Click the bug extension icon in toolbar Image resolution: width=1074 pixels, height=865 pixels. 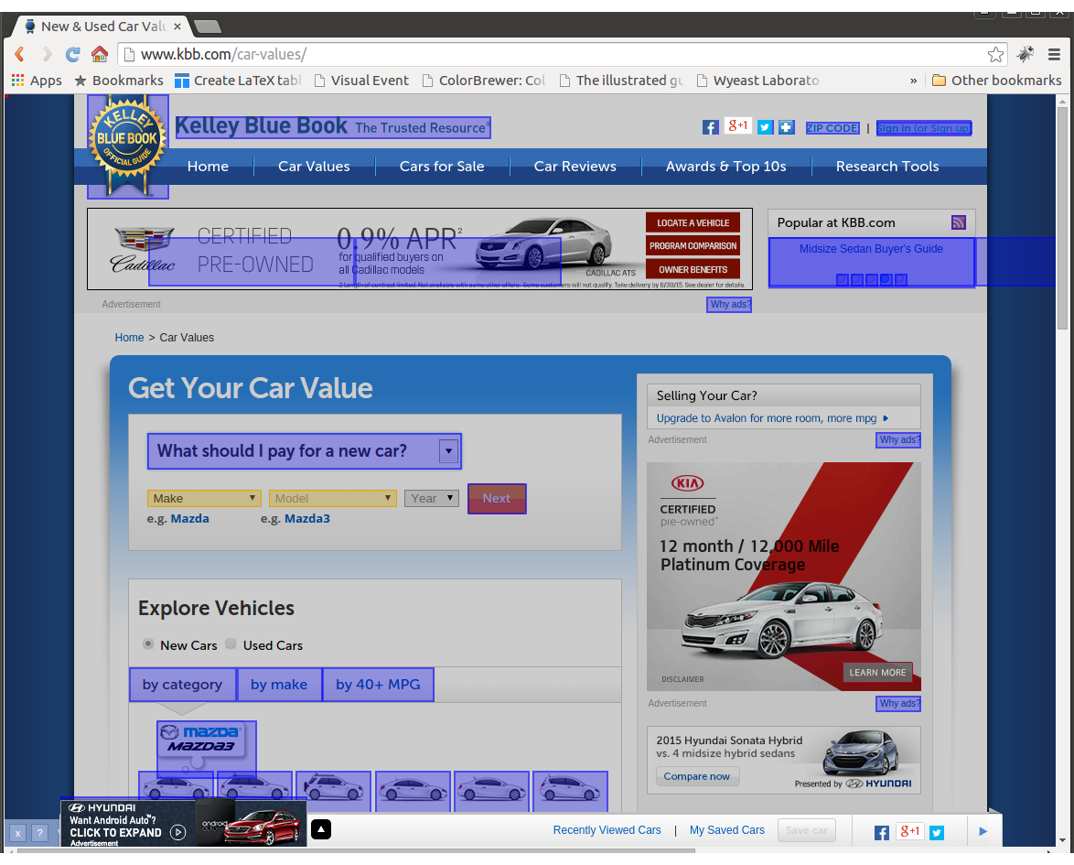[1026, 54]
